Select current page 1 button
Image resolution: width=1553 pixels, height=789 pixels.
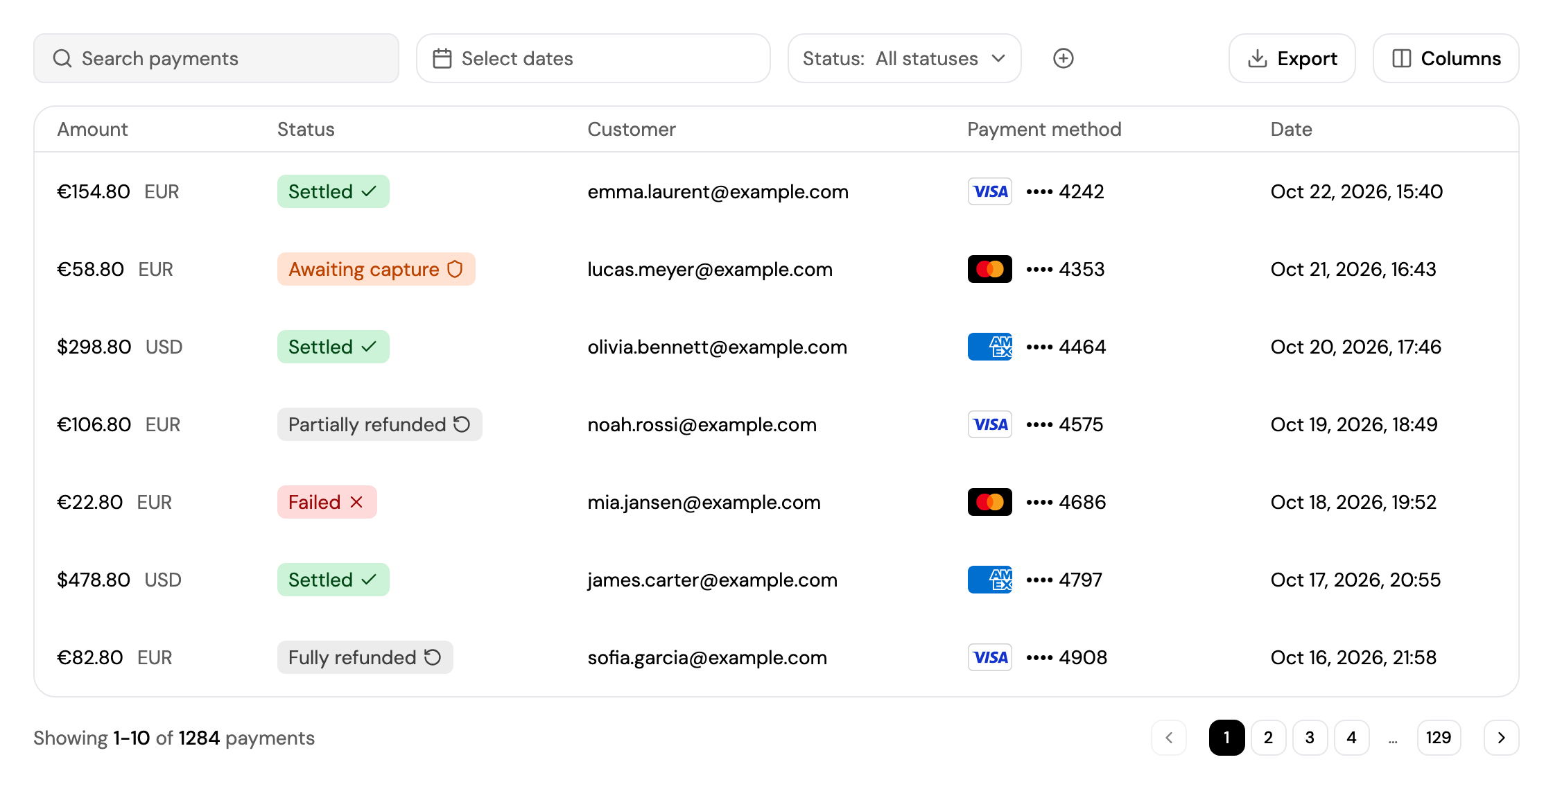pyautogui.click(x=1226, y=738)
